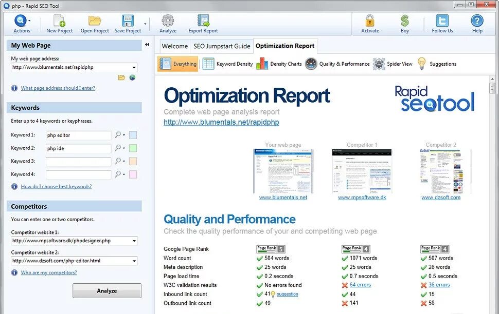
Task: Click the blue Keyword 1 color swatch
Action: (133, 135)
